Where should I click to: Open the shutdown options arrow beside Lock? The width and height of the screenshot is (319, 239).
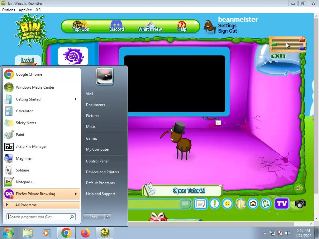point(107,217)
